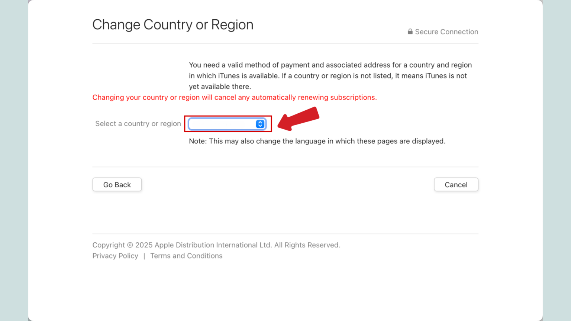Click the red subscription cancellation warning text
Screen dimensions: 571x321
point(234,97)
